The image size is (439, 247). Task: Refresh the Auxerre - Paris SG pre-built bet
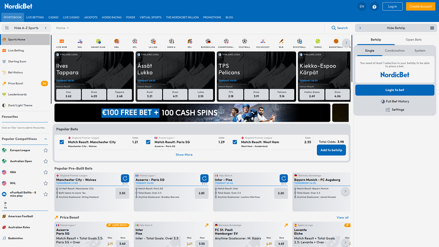[x=204, y=178]
